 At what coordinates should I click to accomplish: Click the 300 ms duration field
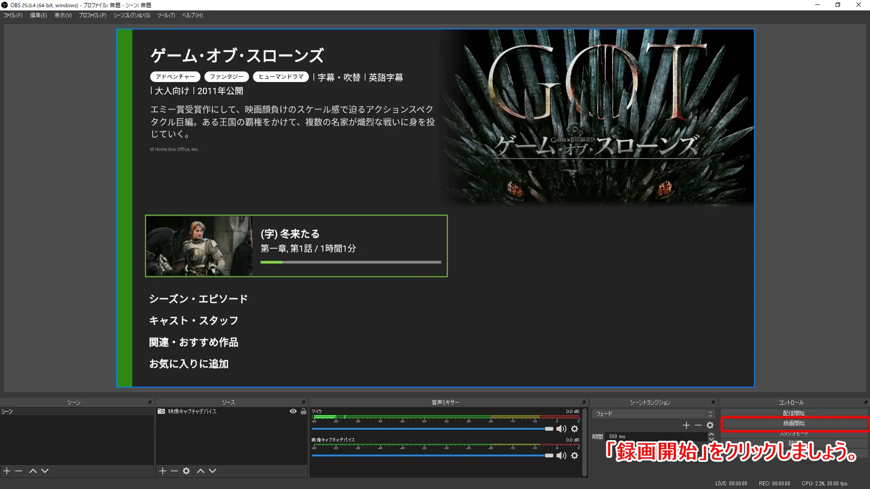657,436
